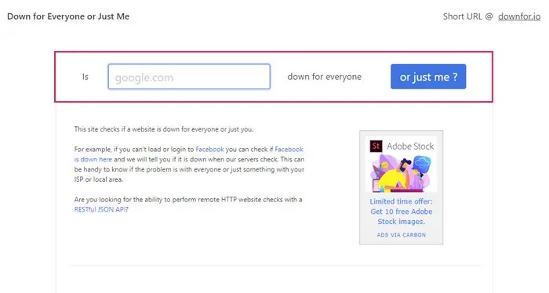The image size is (549, 293).
Task: Open the Facebook link after 'login to'
Action: [x=209, y=150]
